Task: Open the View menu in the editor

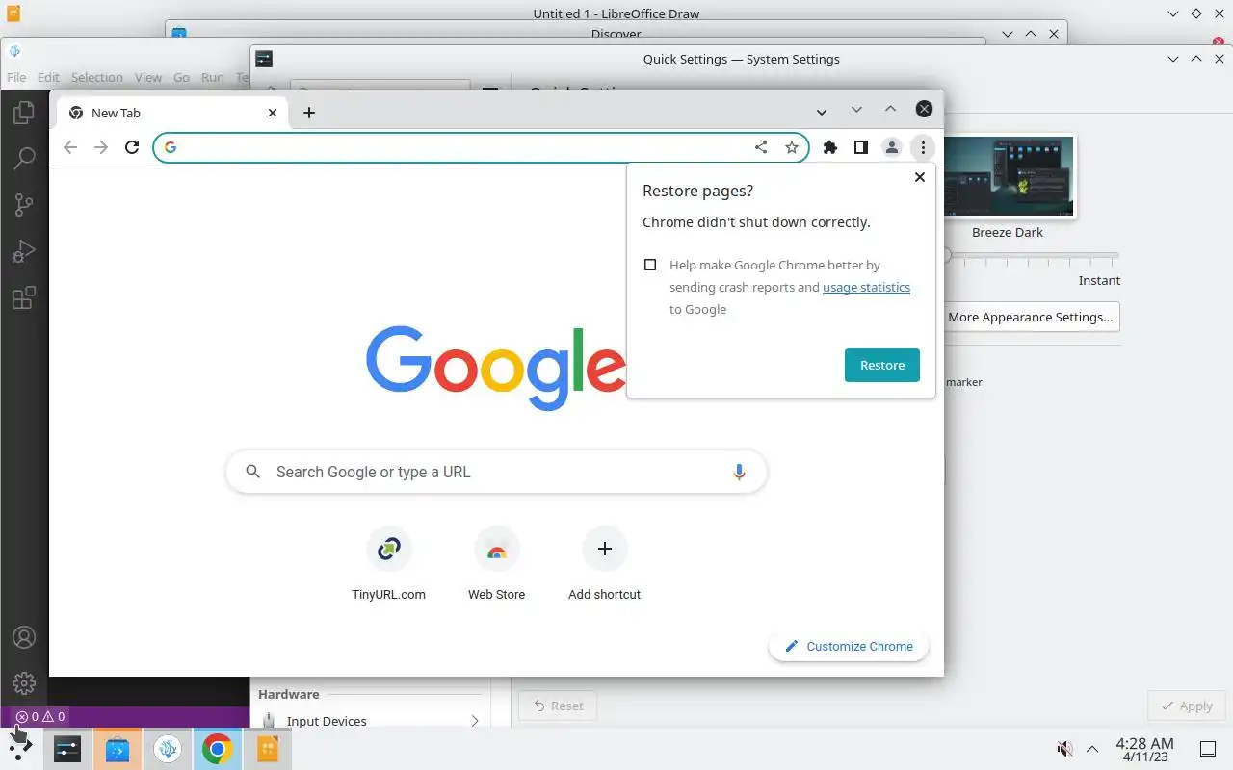Action: pyautogui.click(x=148, y=77)
